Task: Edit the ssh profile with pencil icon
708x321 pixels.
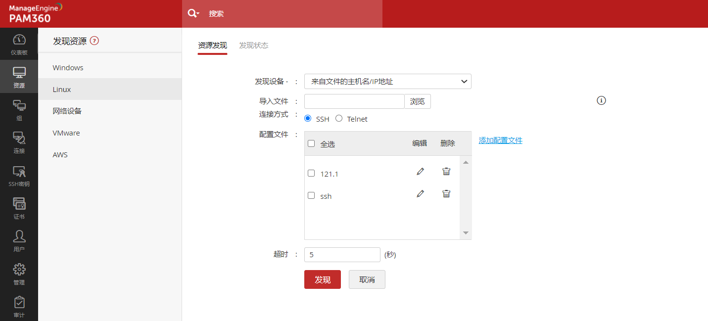Action: pos(420,193)
